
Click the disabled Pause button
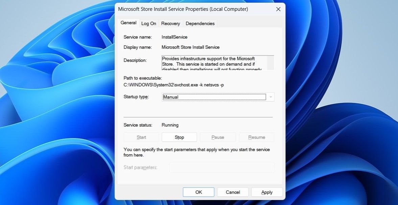tap(217, 137)
